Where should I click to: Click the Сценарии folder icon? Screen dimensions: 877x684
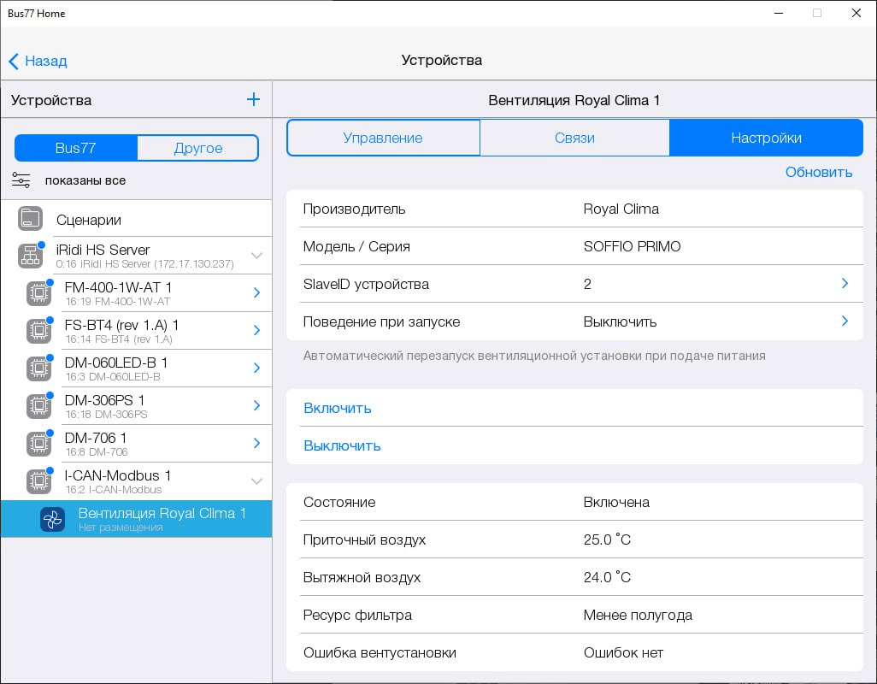coord(30,218)
